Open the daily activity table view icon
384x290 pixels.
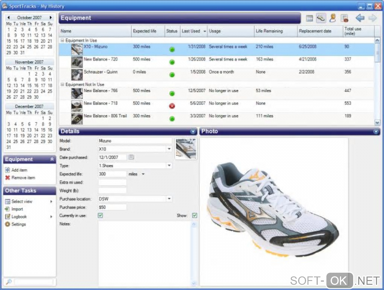tap(309, 18)
